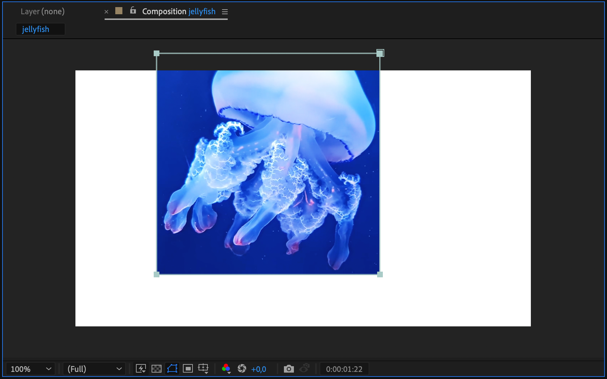This screenshot has width=607, height=379.
Task: Click the +0,0 exposure value
Action: (x=259, y=369)
